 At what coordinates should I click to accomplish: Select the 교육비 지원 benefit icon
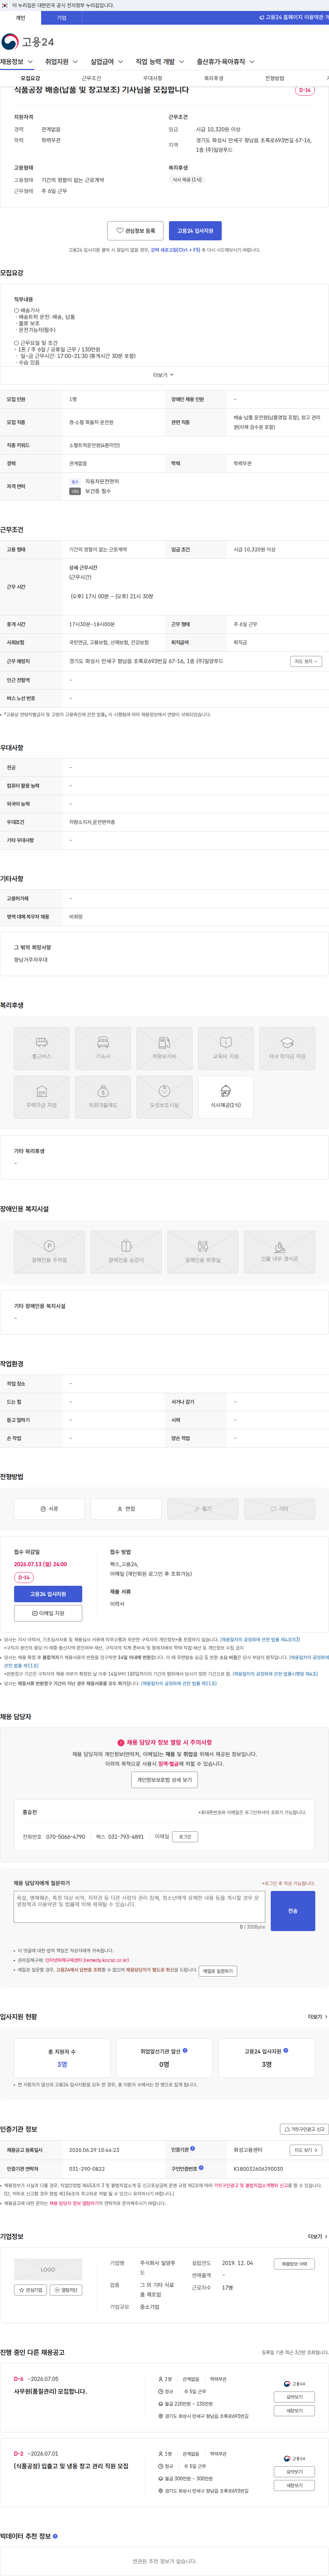(x=226, y=1048)
